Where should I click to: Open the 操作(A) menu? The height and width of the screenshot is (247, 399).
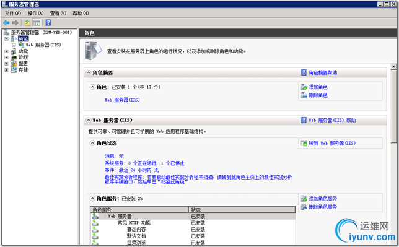(35, 13)
